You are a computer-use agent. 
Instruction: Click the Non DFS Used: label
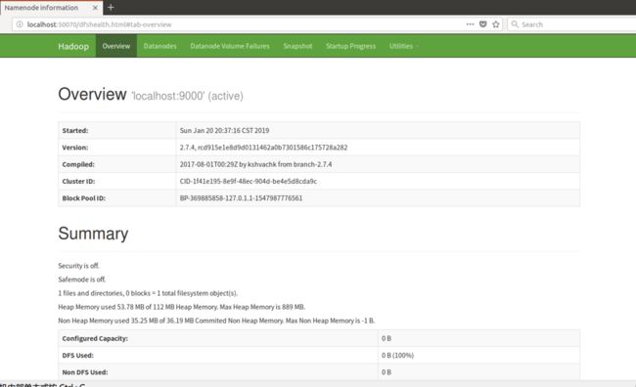pos(85,372)
